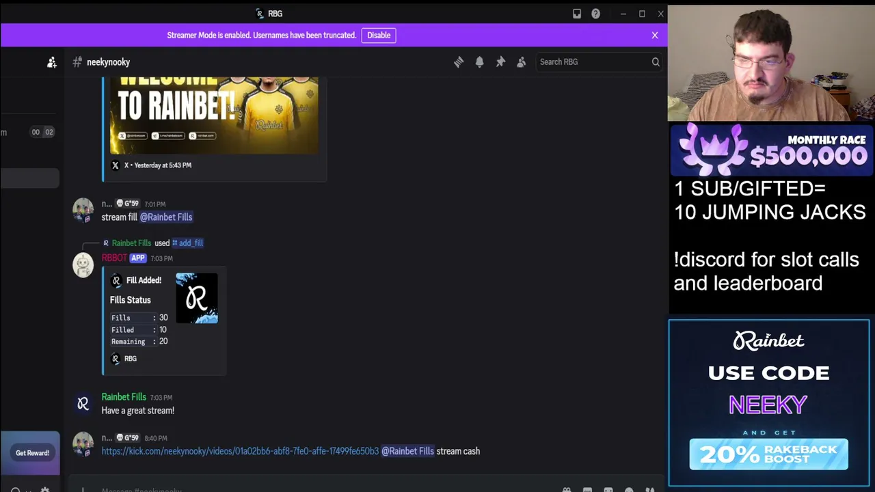Click the RBG logo in the title bar

[259, 14]
